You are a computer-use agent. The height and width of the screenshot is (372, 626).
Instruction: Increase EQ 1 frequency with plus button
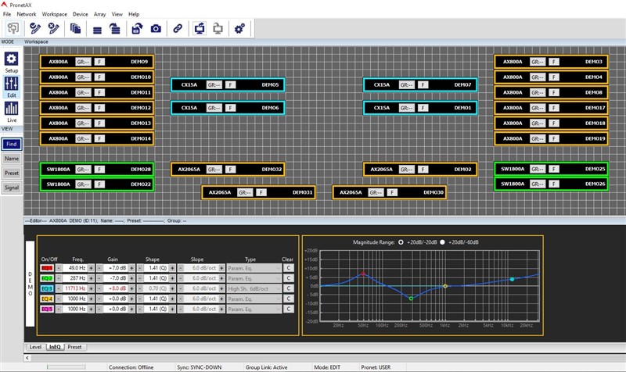coord(91,268)
